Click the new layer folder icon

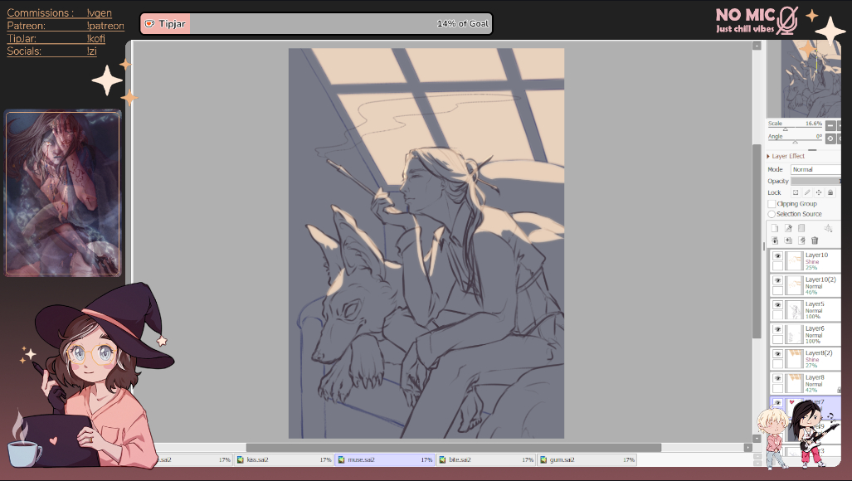(801, 228)
